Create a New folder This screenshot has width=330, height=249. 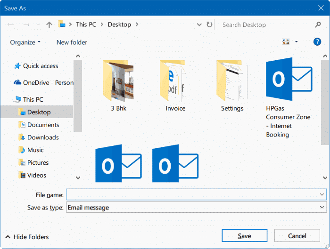click(72, 42)
